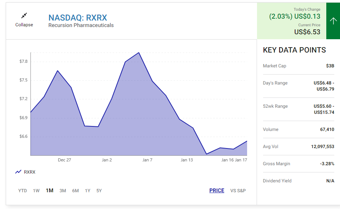Select the 1Y time range
This screenshot has width=340, height=209.
[x=88, y=191]
